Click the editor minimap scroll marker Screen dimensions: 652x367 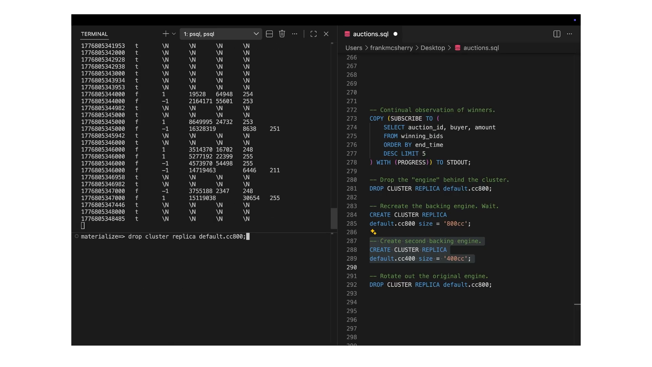(577, 304)
